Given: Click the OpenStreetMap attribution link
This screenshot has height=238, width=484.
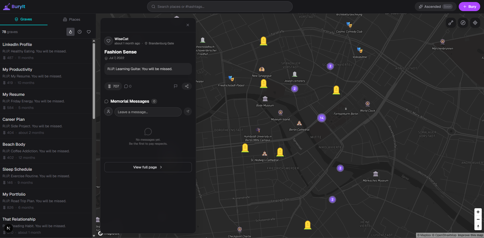Looking at the screenshot, I should [444, 235].
